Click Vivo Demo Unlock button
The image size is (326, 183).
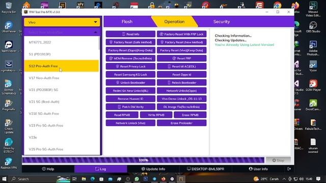pyautogui.click(x=182, y=99)
